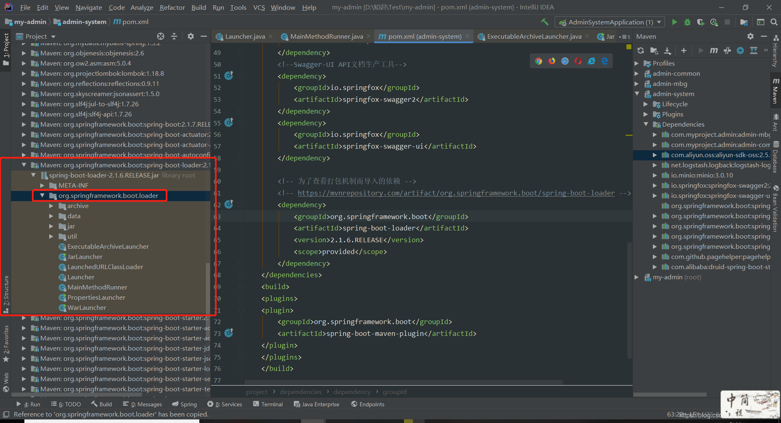This screenshot has width=781, height=423.
Task: Open the Refactor menu
Action: pyautogui.click(x=172, y=7)
